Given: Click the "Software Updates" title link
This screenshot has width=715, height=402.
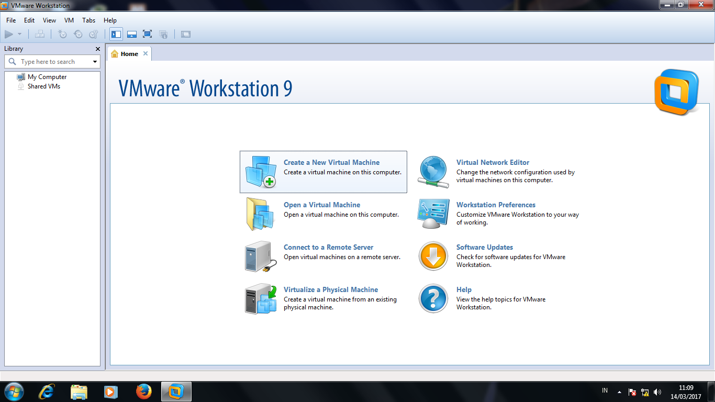Looking at the screenshot, I should click(x=485, y=247).
